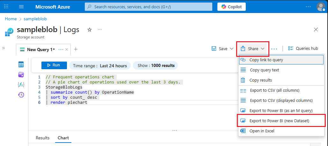Open the Query history clock icon
Viewport: 328px width, 146px height.
coord(21,95)
